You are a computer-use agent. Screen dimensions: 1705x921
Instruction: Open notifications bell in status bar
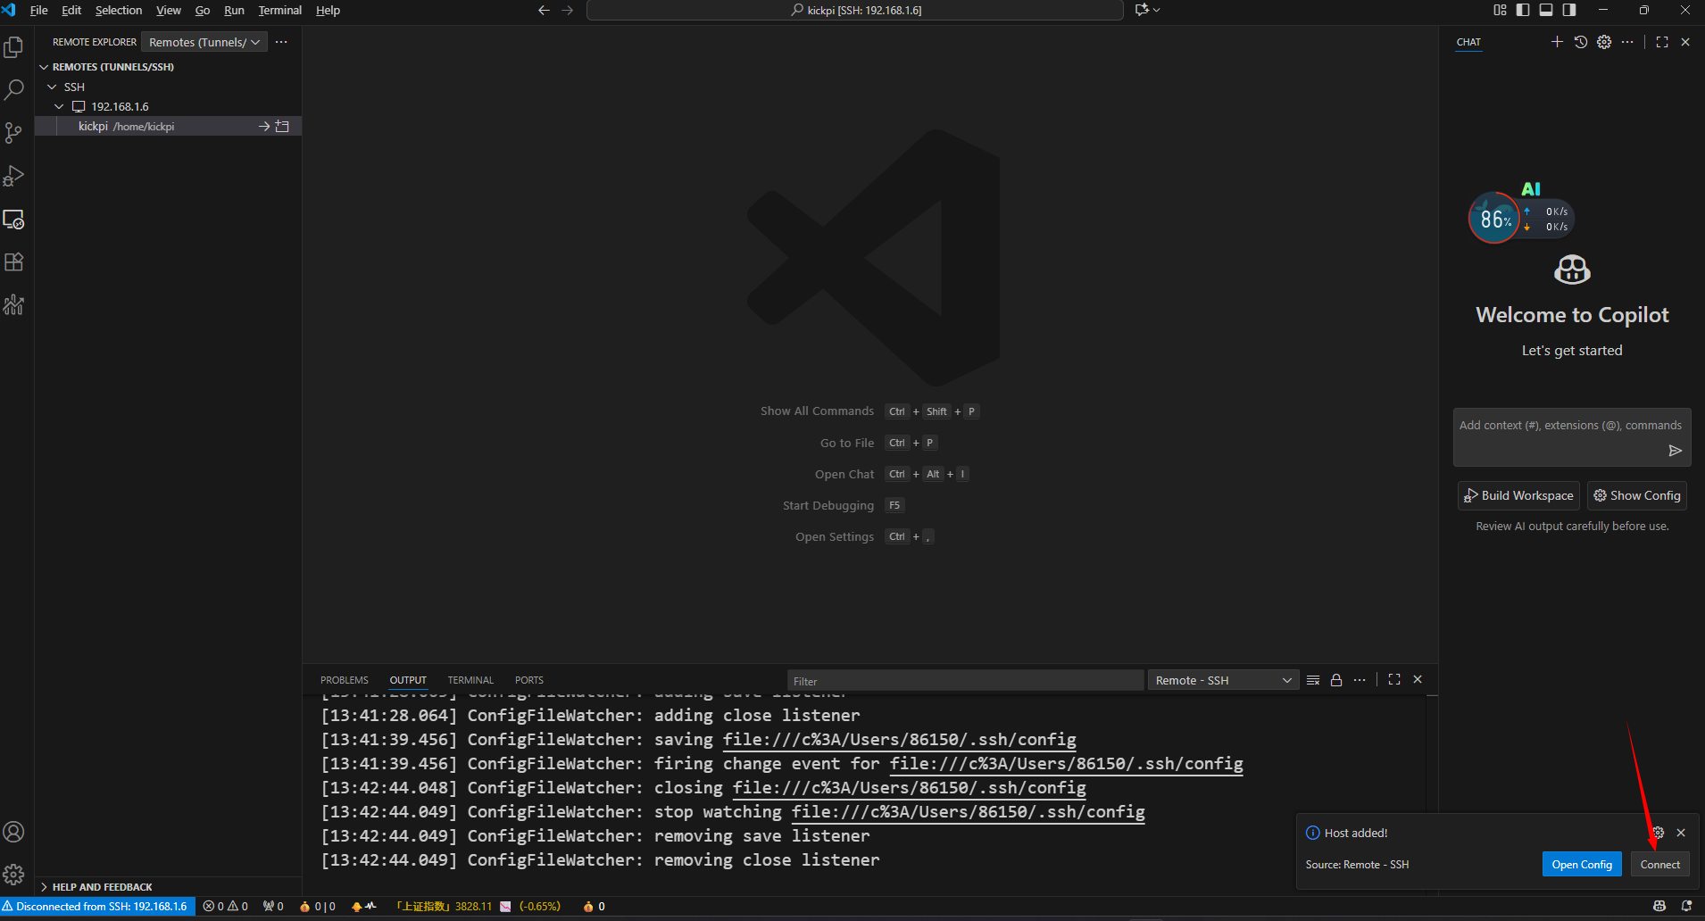[x=1686, y=906]
